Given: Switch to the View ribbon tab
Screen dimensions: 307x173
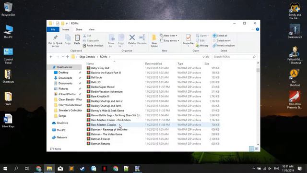Looking at the screenshot, I should click(92, 29).
